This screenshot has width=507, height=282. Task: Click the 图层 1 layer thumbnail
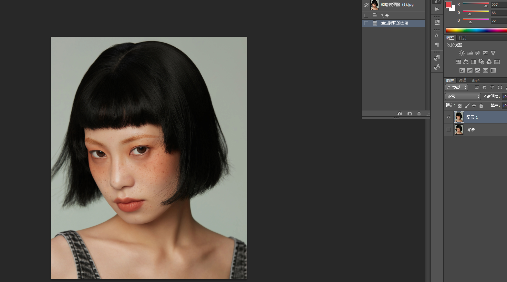459,117
